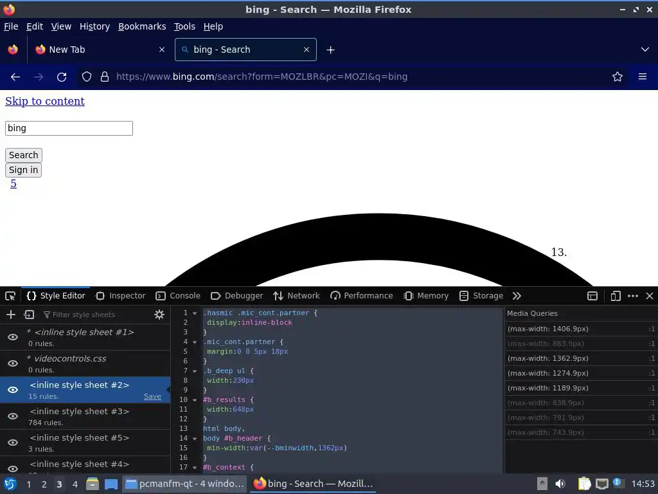
Task: Close the bing - Search tab
Action: pyautogui.click(x=307, y=50)
